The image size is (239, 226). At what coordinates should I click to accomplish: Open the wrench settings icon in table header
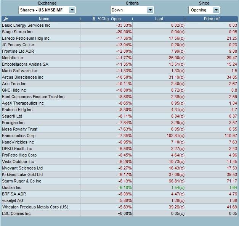5,19
